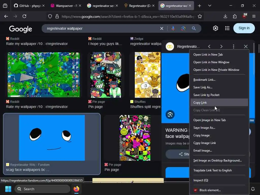This screenshot has width=260, height=195.
Task: View site info via padlock icon
Action: [x=57, y=16]
